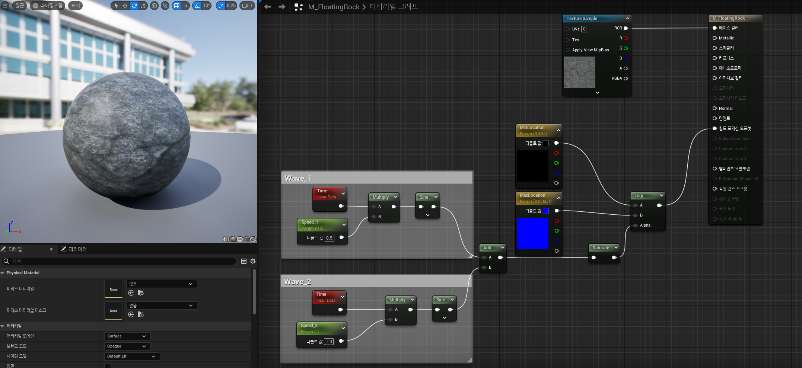The height and width of the screenshot is (368, 802).
Task: Click the blue MaxLocation default value swatch
Action: coord(546,211)
